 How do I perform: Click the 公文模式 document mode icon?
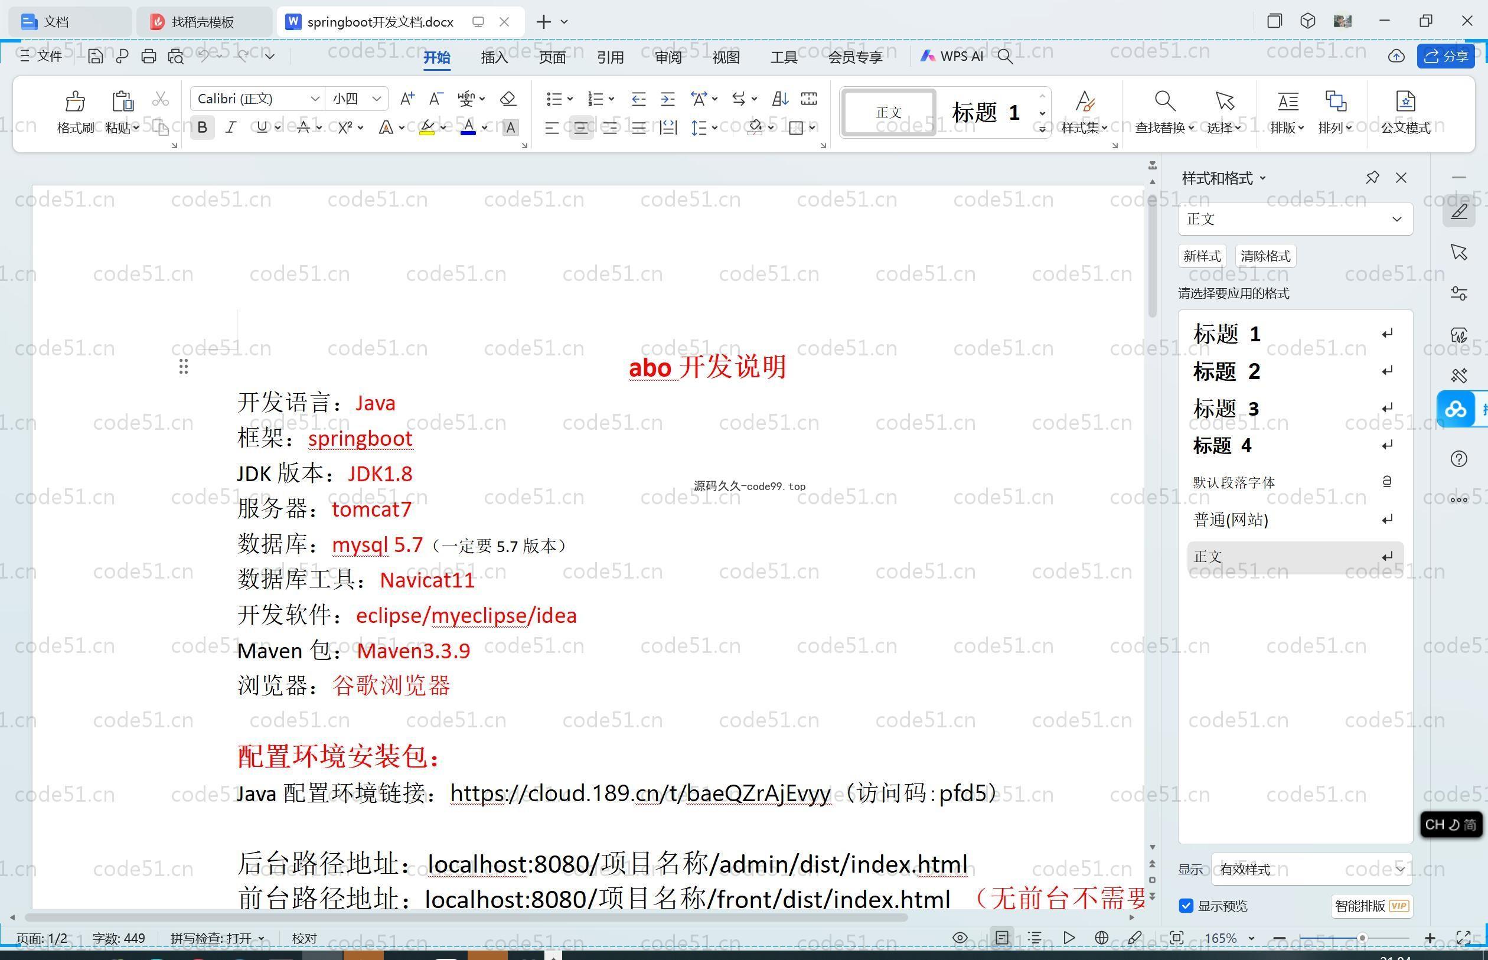point(1405,101)
